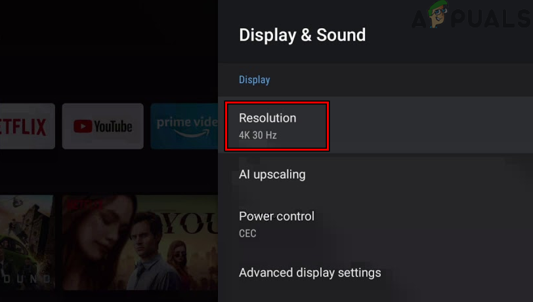The image size is (533, 302).
Task: Open the Prime Video app tile
Action: pos(185,126)
